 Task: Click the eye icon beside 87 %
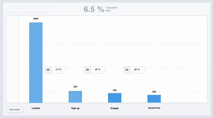click(127, 70)
